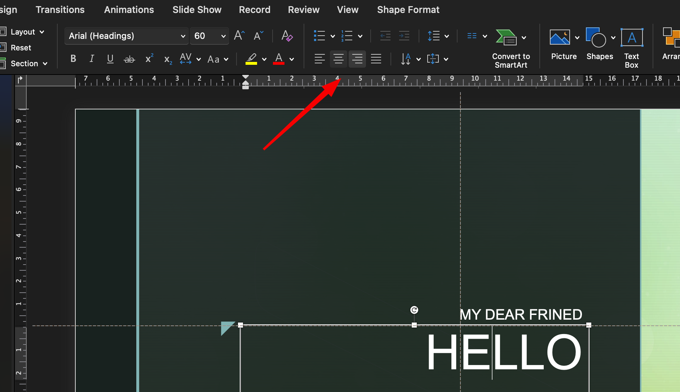Apply yellow text highlight color

[251, 59]
